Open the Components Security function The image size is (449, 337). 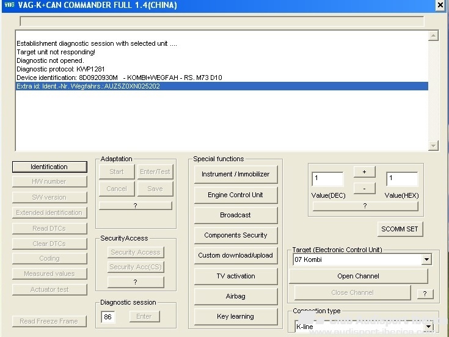tap(236, 235)
